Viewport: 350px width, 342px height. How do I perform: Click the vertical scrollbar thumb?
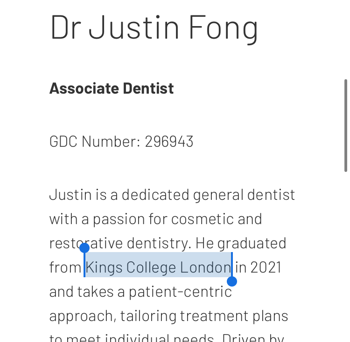click(345, 125)
